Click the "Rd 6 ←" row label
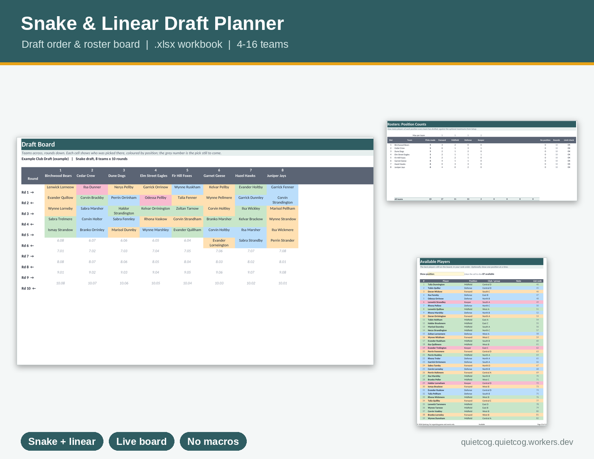Image resolution: width=594 pixels, height=459 pixels. click(x=28, y=245)
